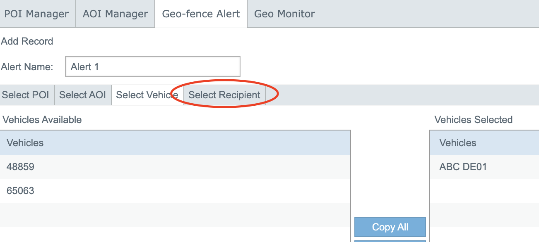This screenshot has width=539, height=242.
Task: Open the Select POI sub-tab
Action: coord(26,95)
